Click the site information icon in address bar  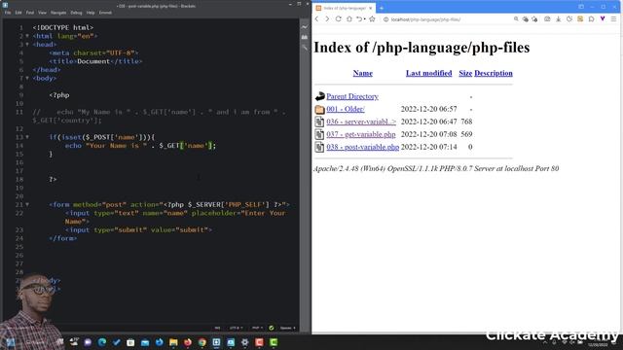coord(385,19)
